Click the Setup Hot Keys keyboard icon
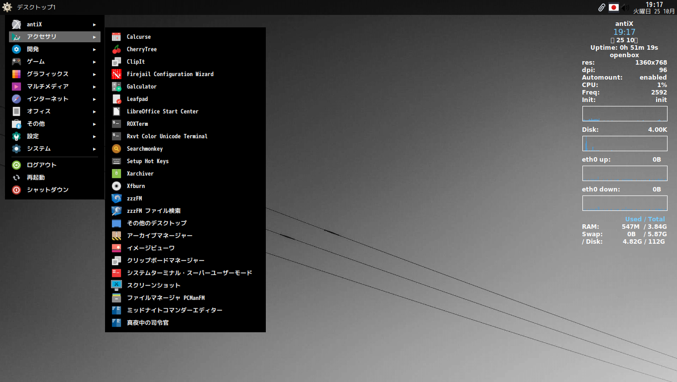The width and height of the screenshot is (677, 382). [x=116, y=161]
